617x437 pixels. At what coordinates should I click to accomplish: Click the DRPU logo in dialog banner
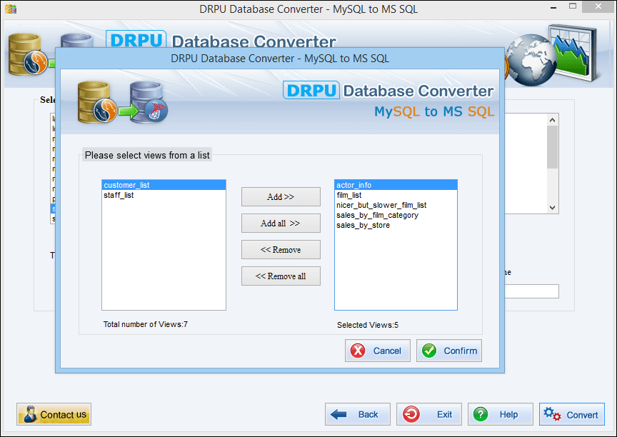(x=311, y=90)
